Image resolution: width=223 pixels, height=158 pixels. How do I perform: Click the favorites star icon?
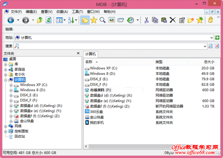[94, 20]
